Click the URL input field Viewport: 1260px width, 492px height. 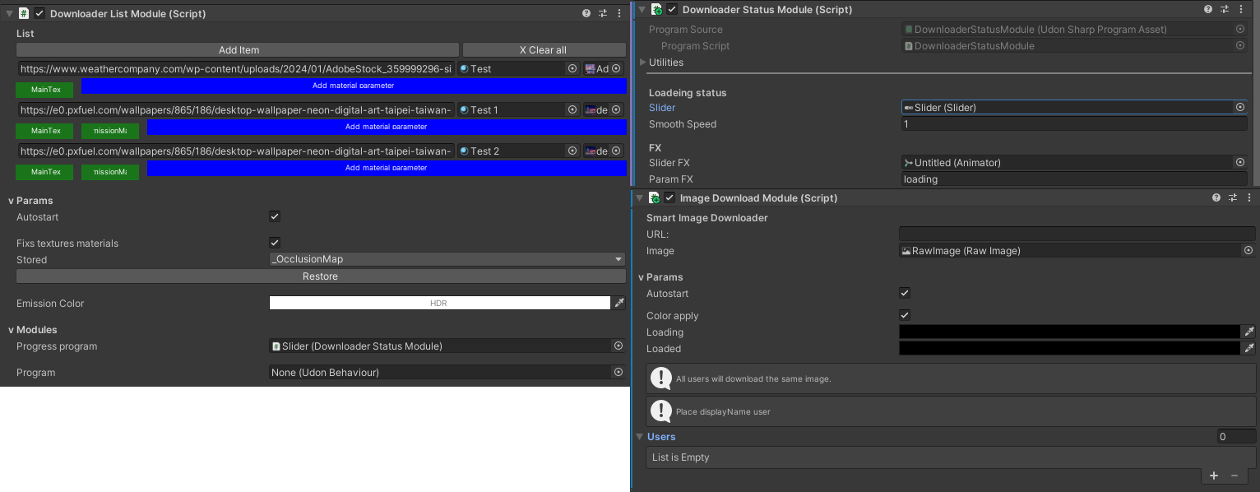[1077, 234]
